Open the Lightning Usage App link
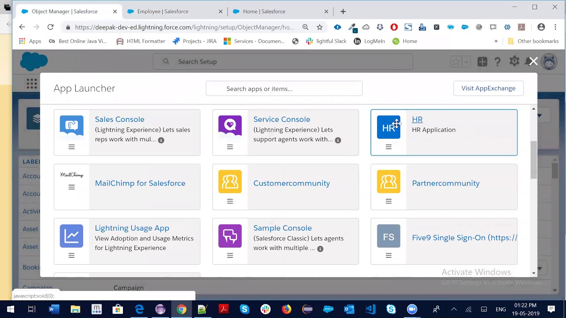 (132, 228)
